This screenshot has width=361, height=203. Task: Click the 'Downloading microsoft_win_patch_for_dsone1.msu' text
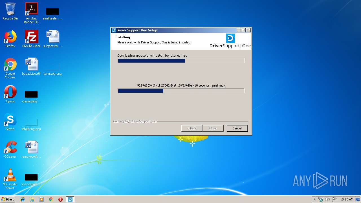[152, 56]
